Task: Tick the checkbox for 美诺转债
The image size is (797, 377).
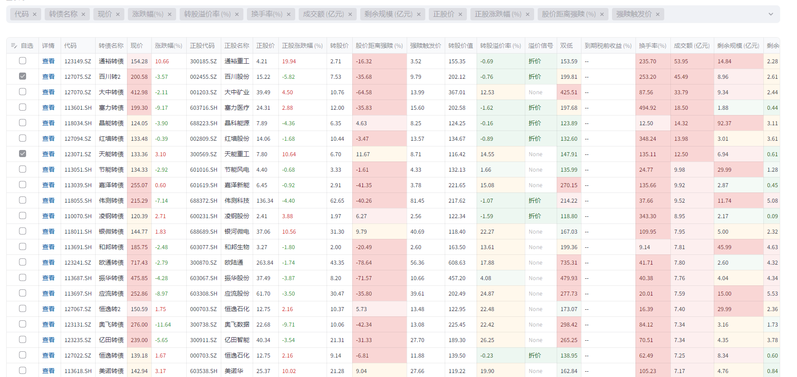Action: pos(23,370)
